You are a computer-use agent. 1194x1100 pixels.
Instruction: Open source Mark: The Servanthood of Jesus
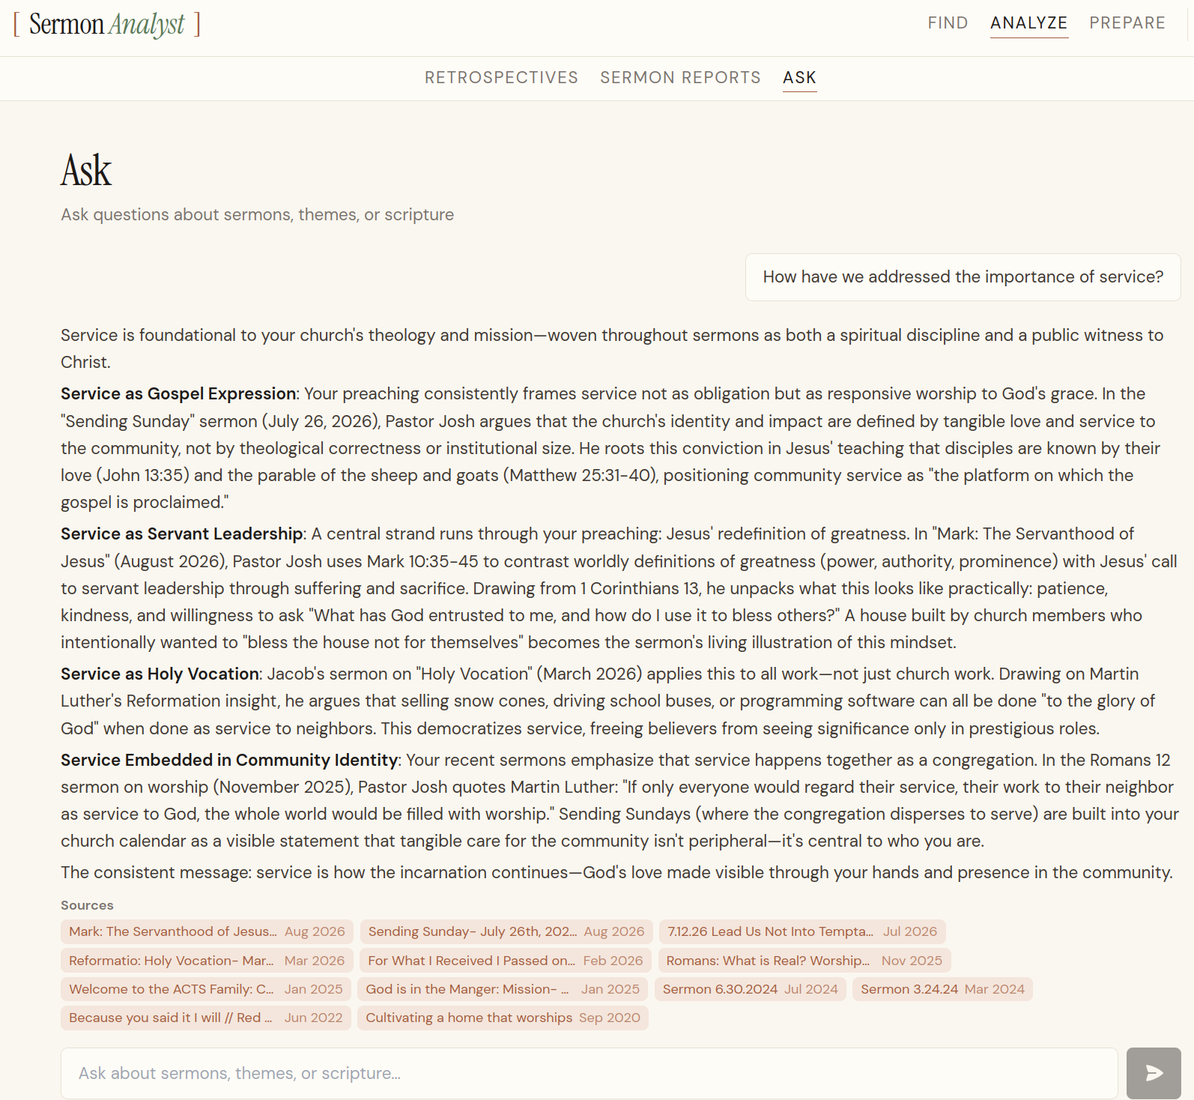click(x=207, y=931)
